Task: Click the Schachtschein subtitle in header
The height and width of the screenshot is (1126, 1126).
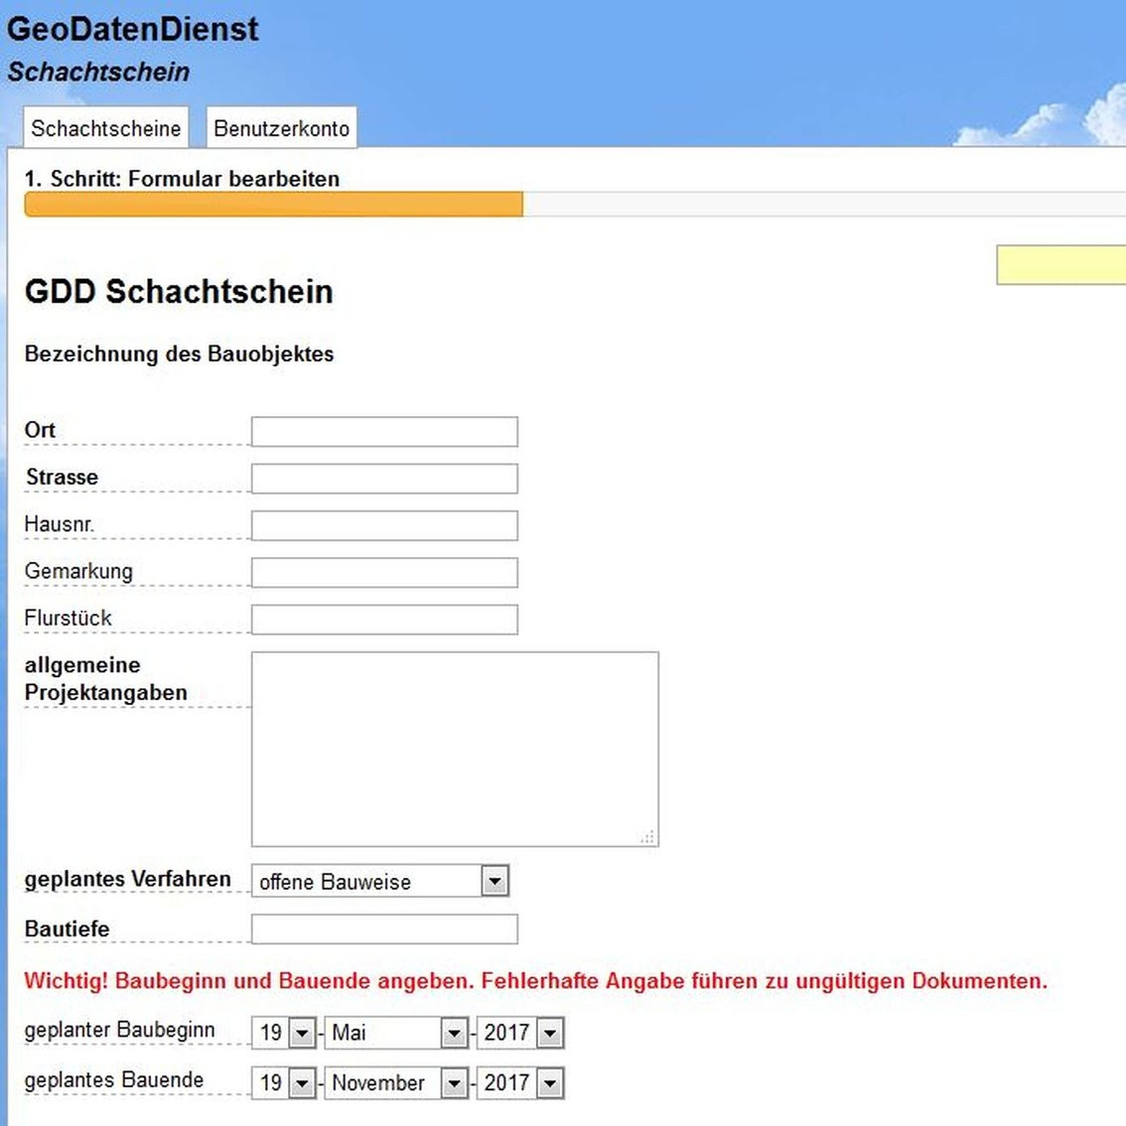Action: [99, 72]
